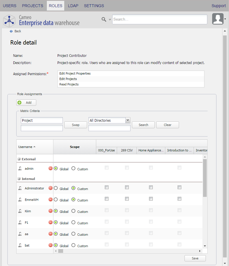Click the search magnifier icon
The height and width of the screenshot is (266, 229).
click(x=104, y=19)
